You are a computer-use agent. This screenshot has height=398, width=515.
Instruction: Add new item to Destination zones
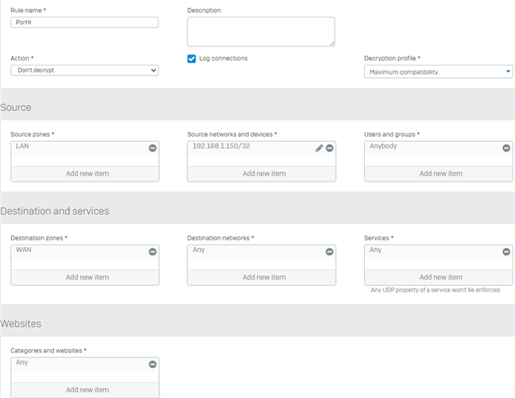[85, 277]
